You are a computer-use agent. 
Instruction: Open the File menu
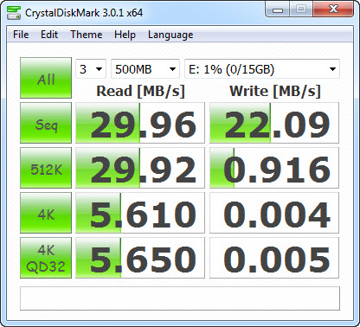21,35
